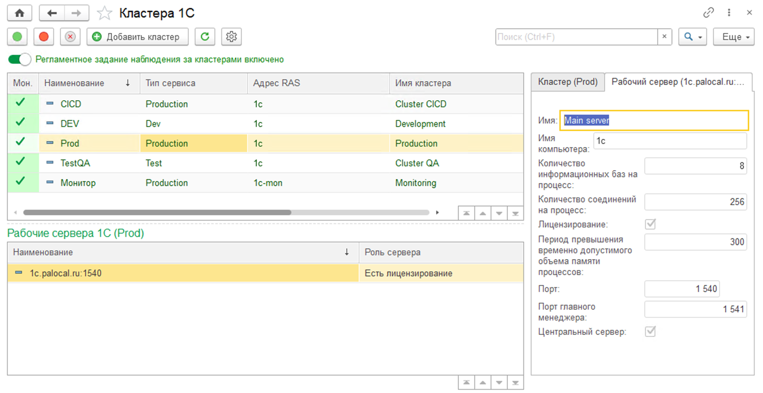Toggle the Центральный сервер checkbox
The height and width of the screenshot is (393, 763).
tap(650, 332)
